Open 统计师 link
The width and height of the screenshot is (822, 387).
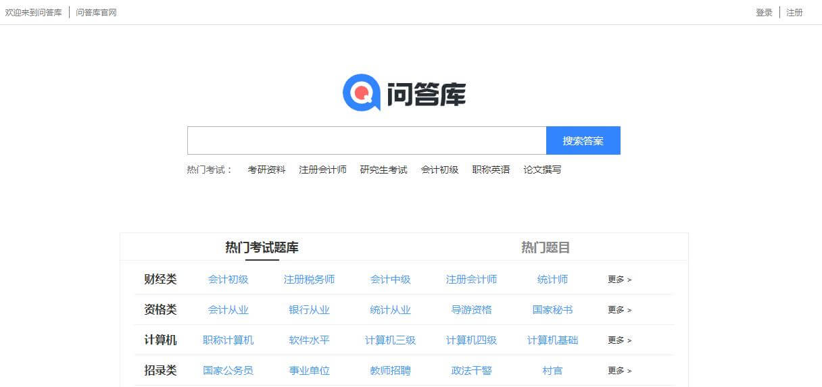pos(552,279)
